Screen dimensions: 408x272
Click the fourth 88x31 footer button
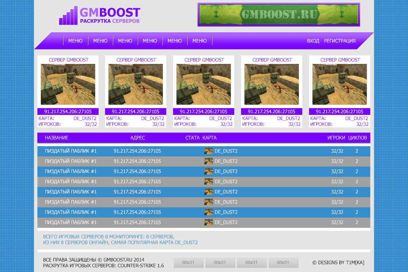pos(283,262)
